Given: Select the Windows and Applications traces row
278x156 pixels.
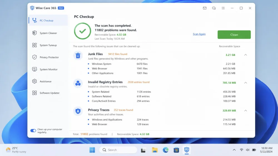Looking at the screenshot, I should pos(162,120).
